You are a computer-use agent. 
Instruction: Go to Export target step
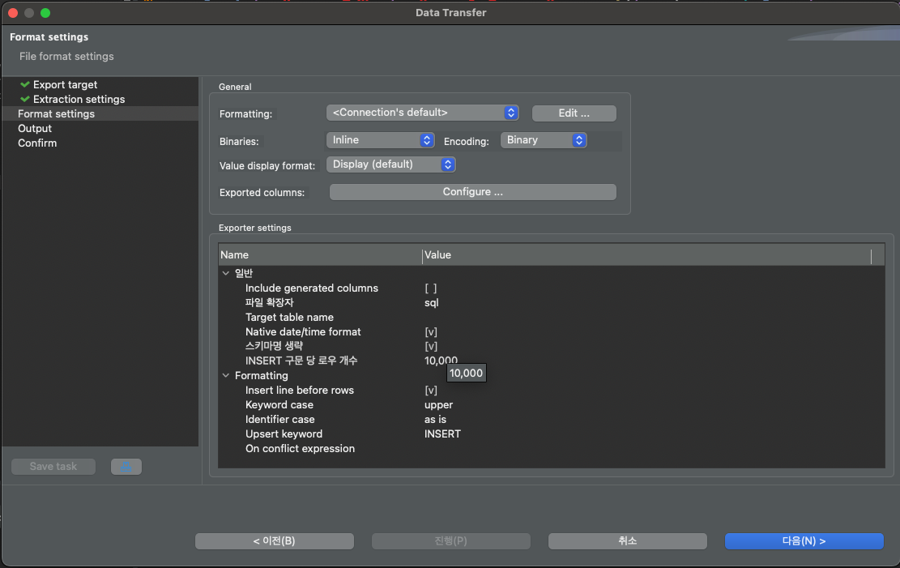tap(65, 84)
